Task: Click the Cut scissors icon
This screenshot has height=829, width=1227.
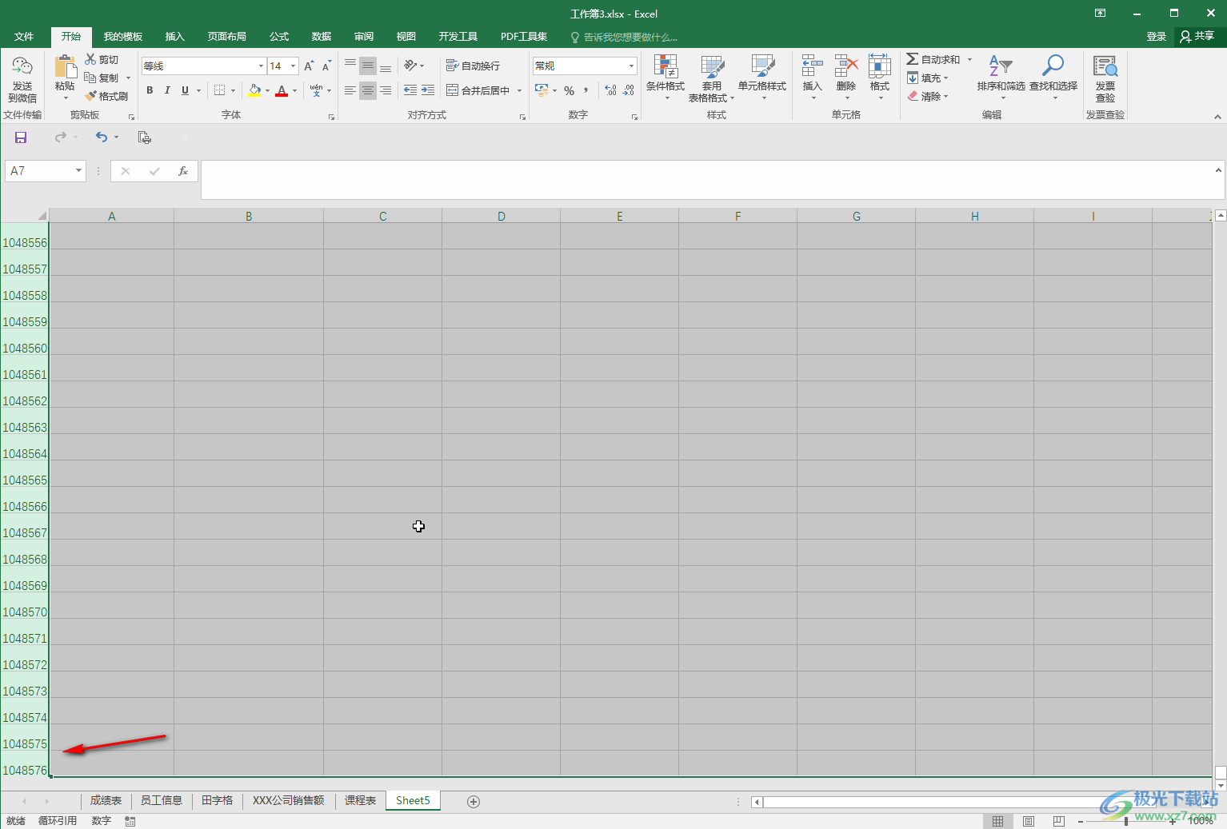Action: pyautogui.click(x=90, y=59)
